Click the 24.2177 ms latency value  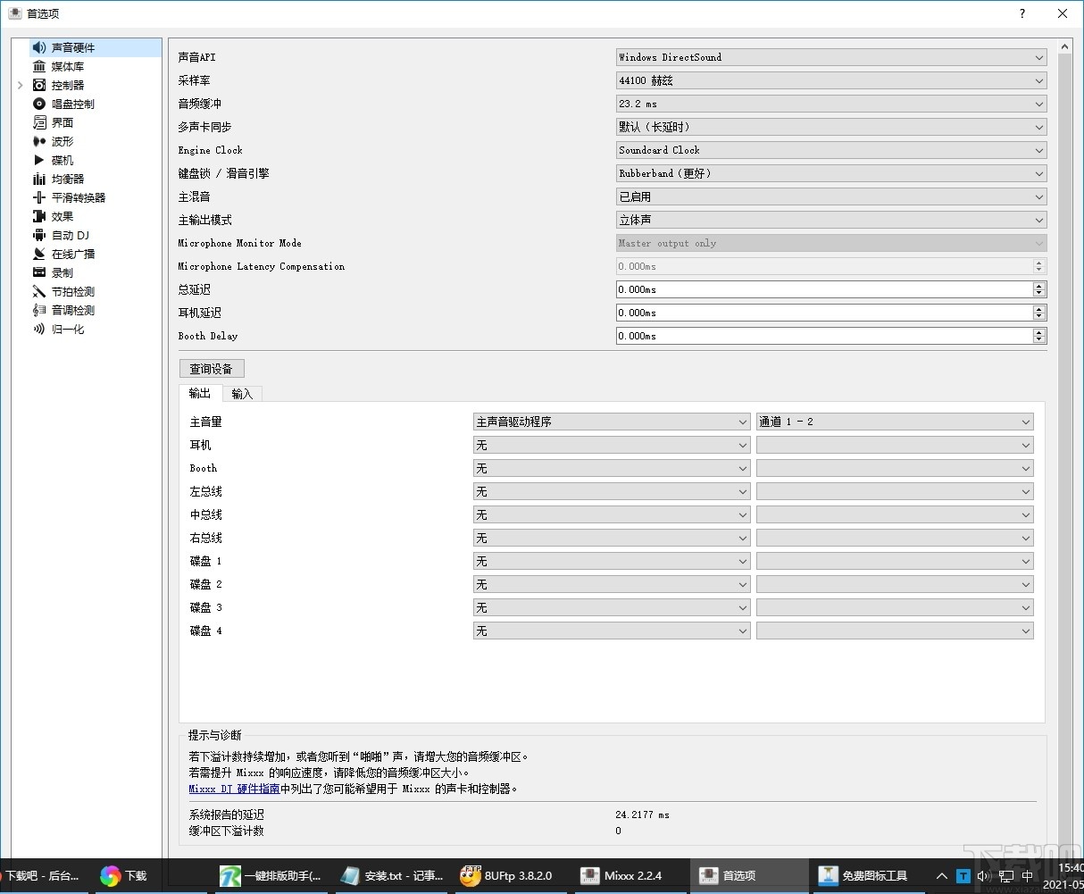[x=642, y=815]
